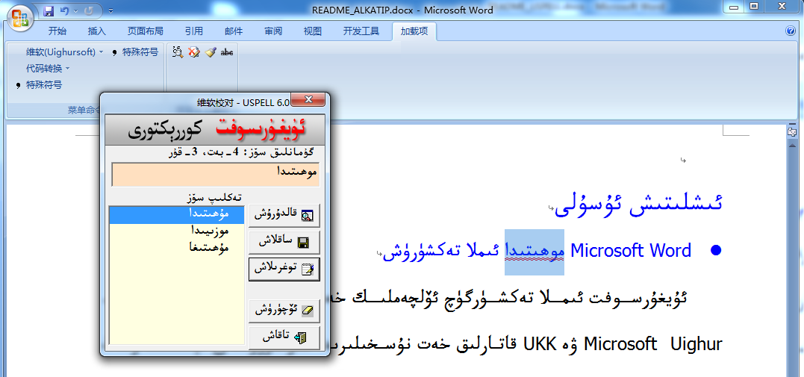Click 'Microsoft Uighur' text in document
Screen dimensions: 804x377
click(652, 344)
